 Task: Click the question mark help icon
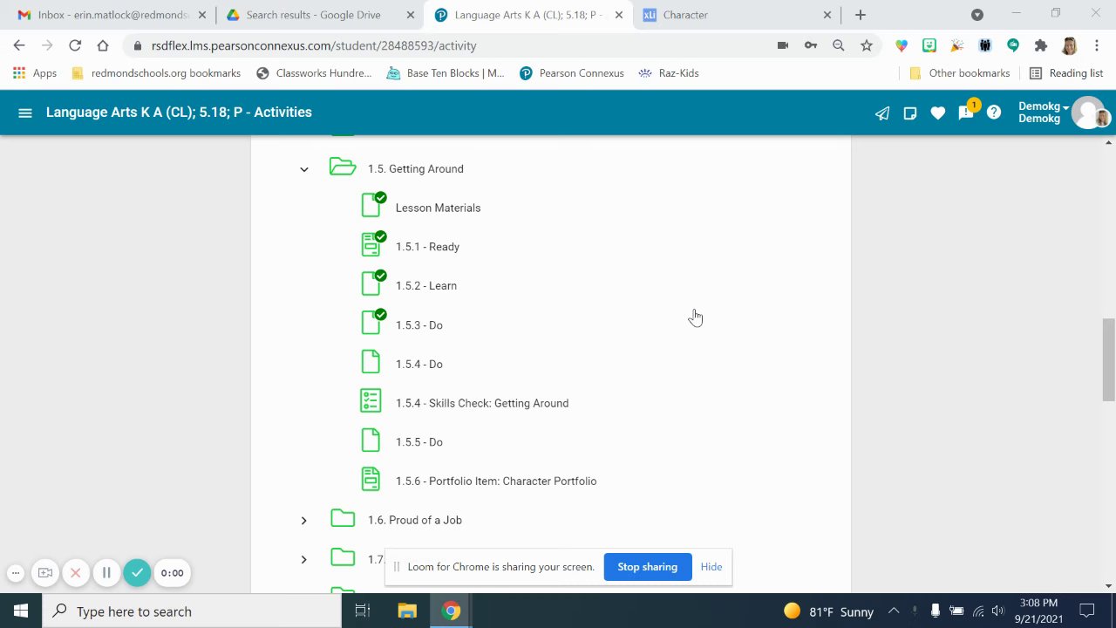tap(994, 113)
